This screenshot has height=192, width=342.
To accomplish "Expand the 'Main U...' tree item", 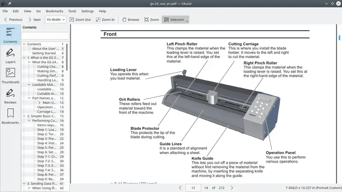I will 39,102.
